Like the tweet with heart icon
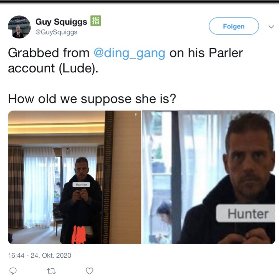The height and width of the screenshot is (278, 279). point(89,271)
